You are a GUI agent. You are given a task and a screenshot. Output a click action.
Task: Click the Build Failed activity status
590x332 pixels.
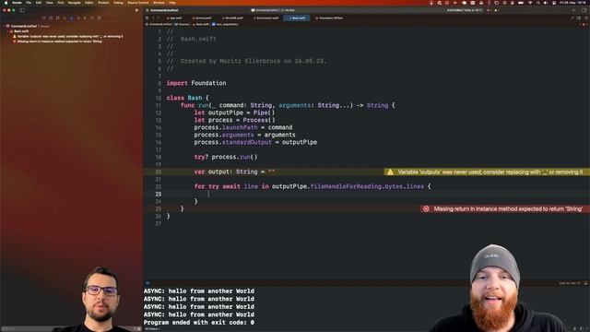[465, 10]
